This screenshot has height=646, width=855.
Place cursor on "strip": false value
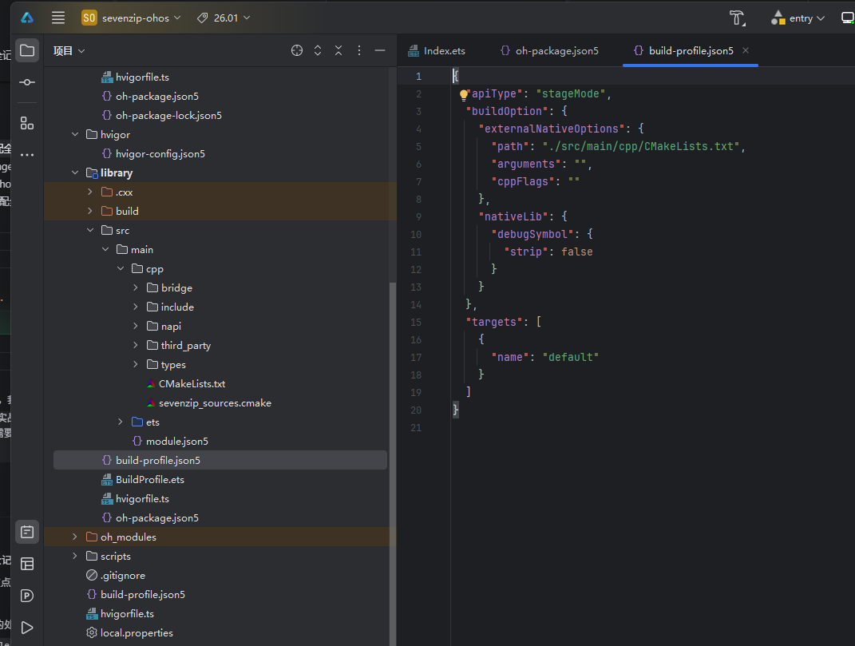coord(577,252)
